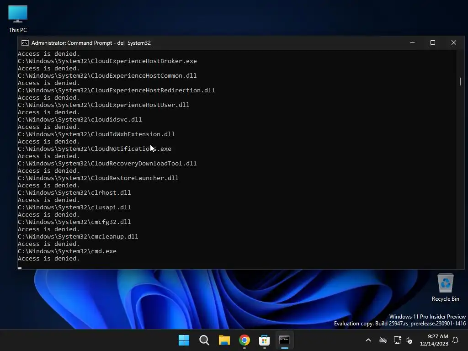Open the network status tray icon
This screenshot has height=351, width=468.
coord(397,340)
